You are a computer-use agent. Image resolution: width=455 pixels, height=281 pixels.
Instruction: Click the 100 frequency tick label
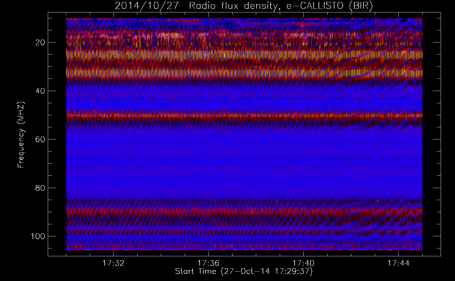coord(38,236)
